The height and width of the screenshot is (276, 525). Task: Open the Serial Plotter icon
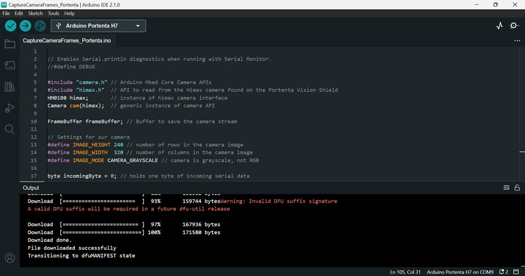tap(500, 26)
